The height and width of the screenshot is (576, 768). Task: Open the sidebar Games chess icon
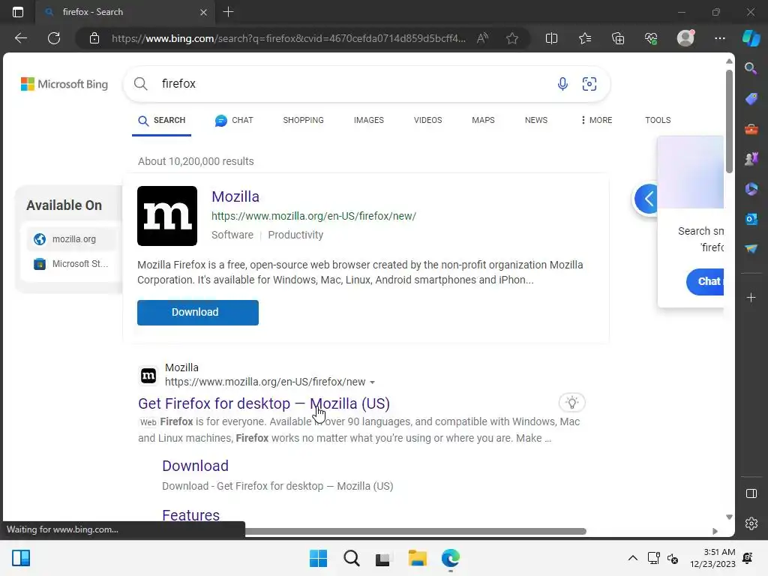click(x=751, y=159)
